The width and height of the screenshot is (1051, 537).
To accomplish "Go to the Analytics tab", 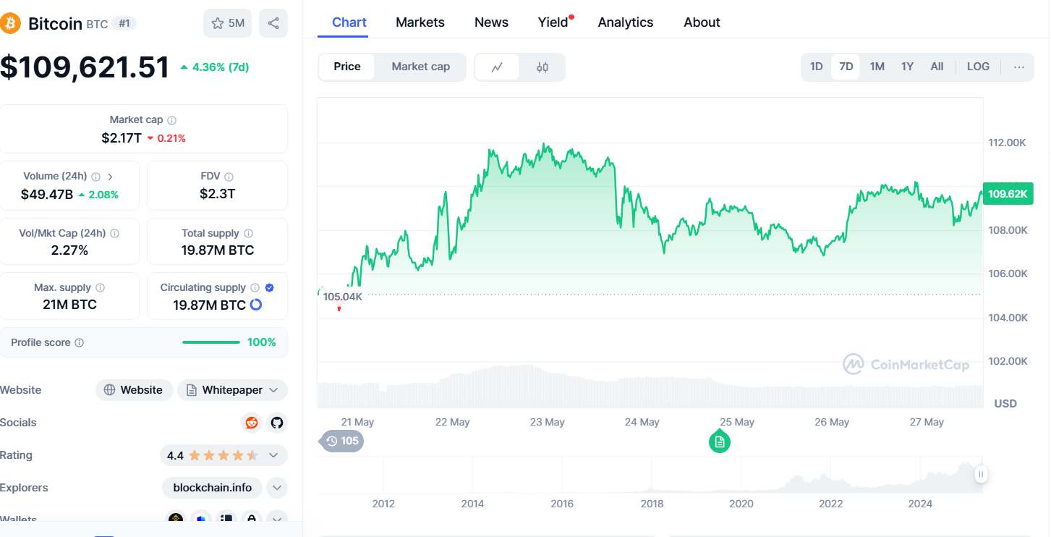I will (x=626, y=22).
